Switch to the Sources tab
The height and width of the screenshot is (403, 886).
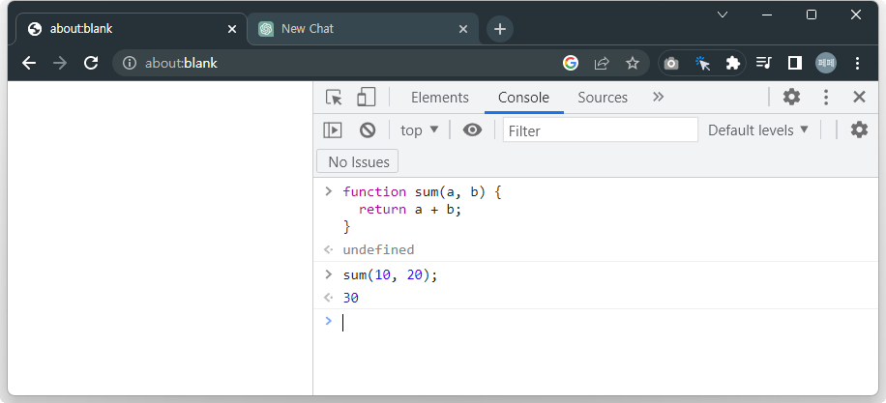603,97
